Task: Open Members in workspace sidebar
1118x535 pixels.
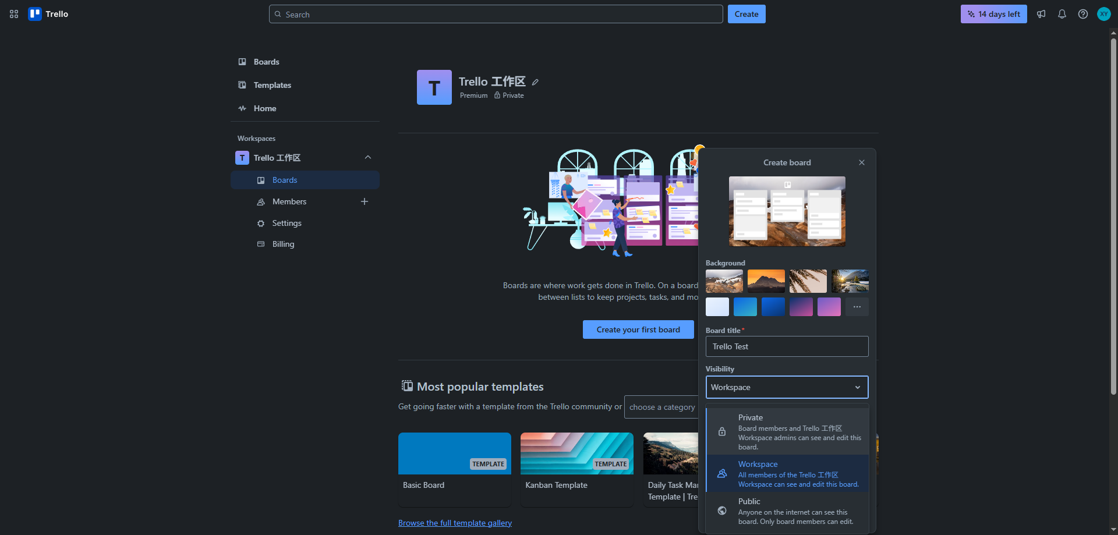Action: pyautogui.click(x=289, y=201)
